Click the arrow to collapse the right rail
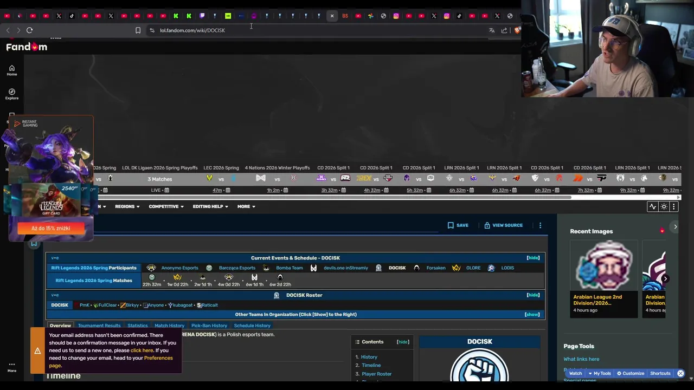 pos(675,227)
